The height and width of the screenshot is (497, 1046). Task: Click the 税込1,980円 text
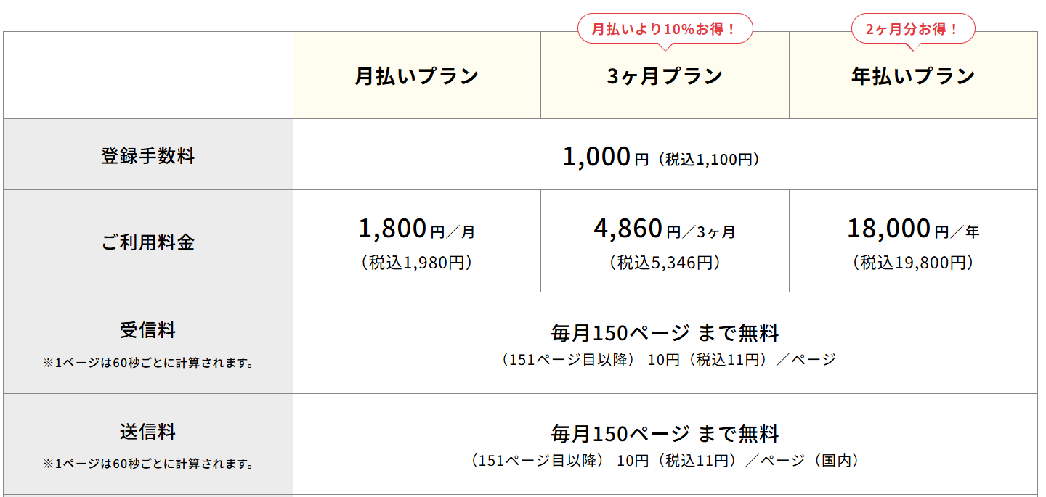[416, 263]
